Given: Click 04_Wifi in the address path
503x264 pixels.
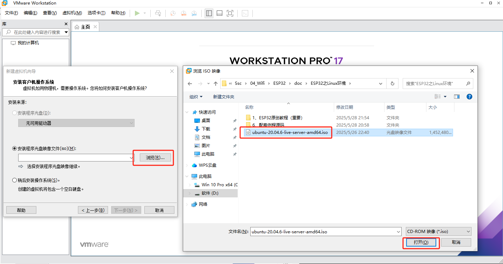Looking at the screenshot, I should (x=258, y=83).
